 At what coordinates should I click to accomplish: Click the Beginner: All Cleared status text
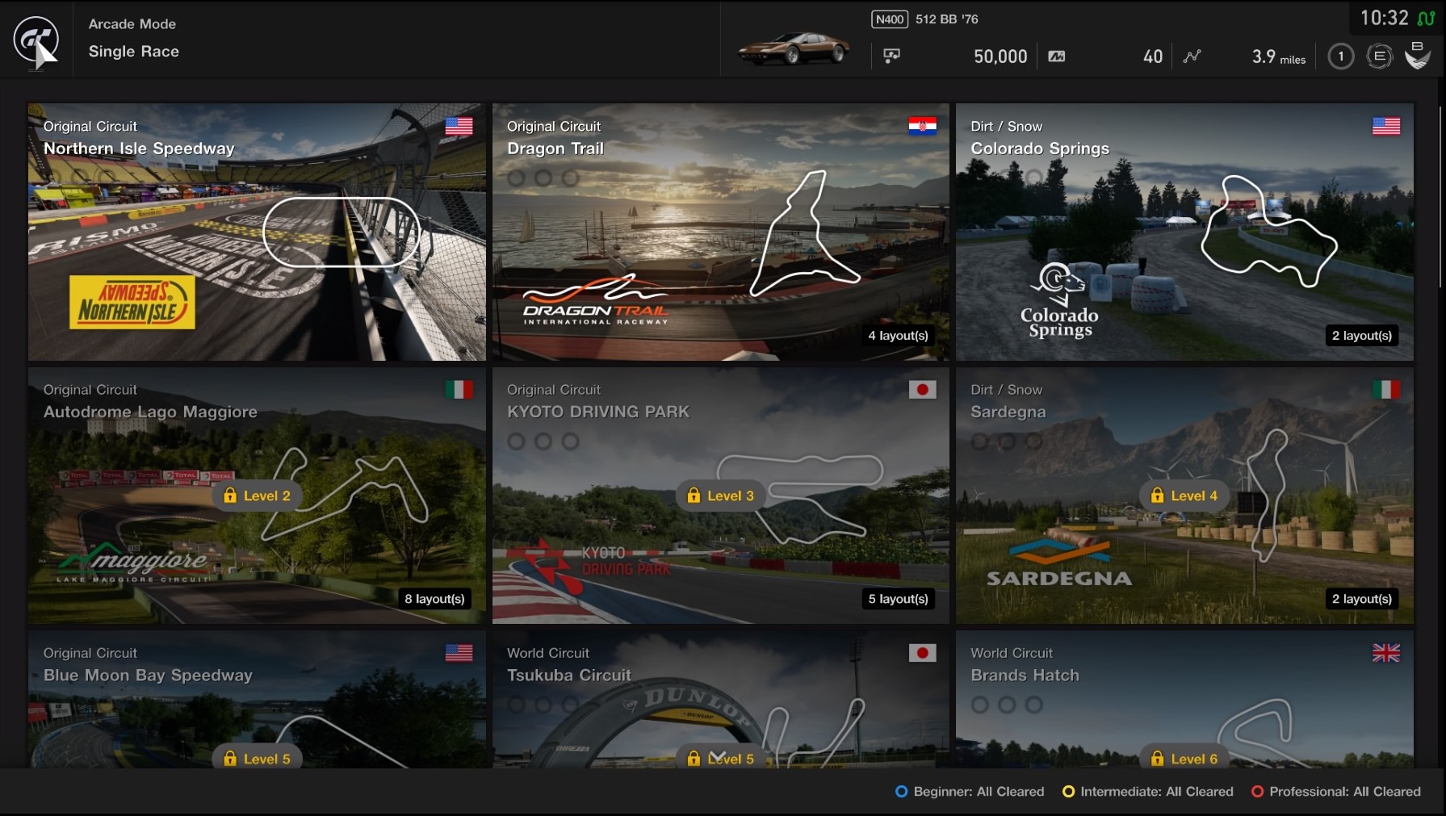pos(979,792)
